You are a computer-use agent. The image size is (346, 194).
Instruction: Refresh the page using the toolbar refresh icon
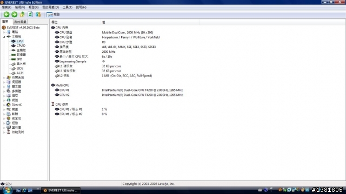coord(30,15)
